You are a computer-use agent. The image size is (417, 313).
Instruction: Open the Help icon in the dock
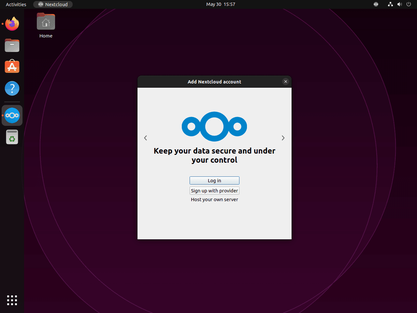coord(12,88)
